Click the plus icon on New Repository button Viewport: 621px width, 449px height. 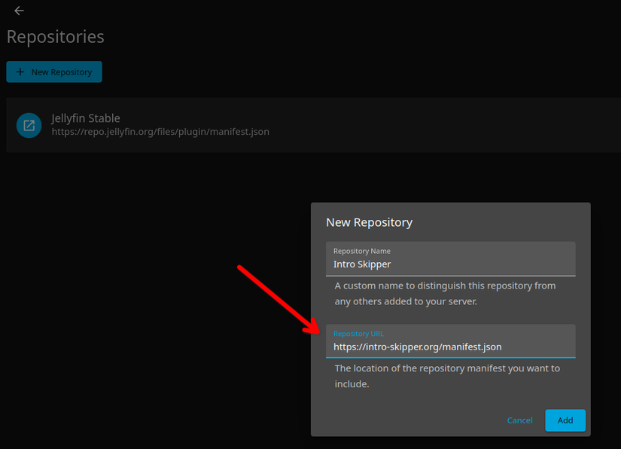(x=19, y=72)
